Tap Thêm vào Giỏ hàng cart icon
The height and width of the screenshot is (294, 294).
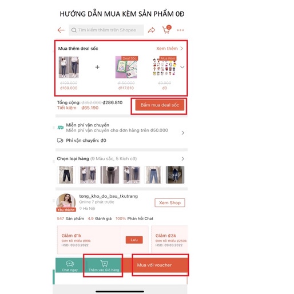click(104, 264)
